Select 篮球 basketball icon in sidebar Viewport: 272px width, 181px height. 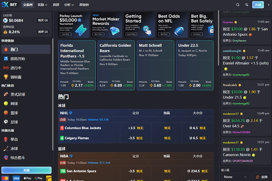click(6, 113)
